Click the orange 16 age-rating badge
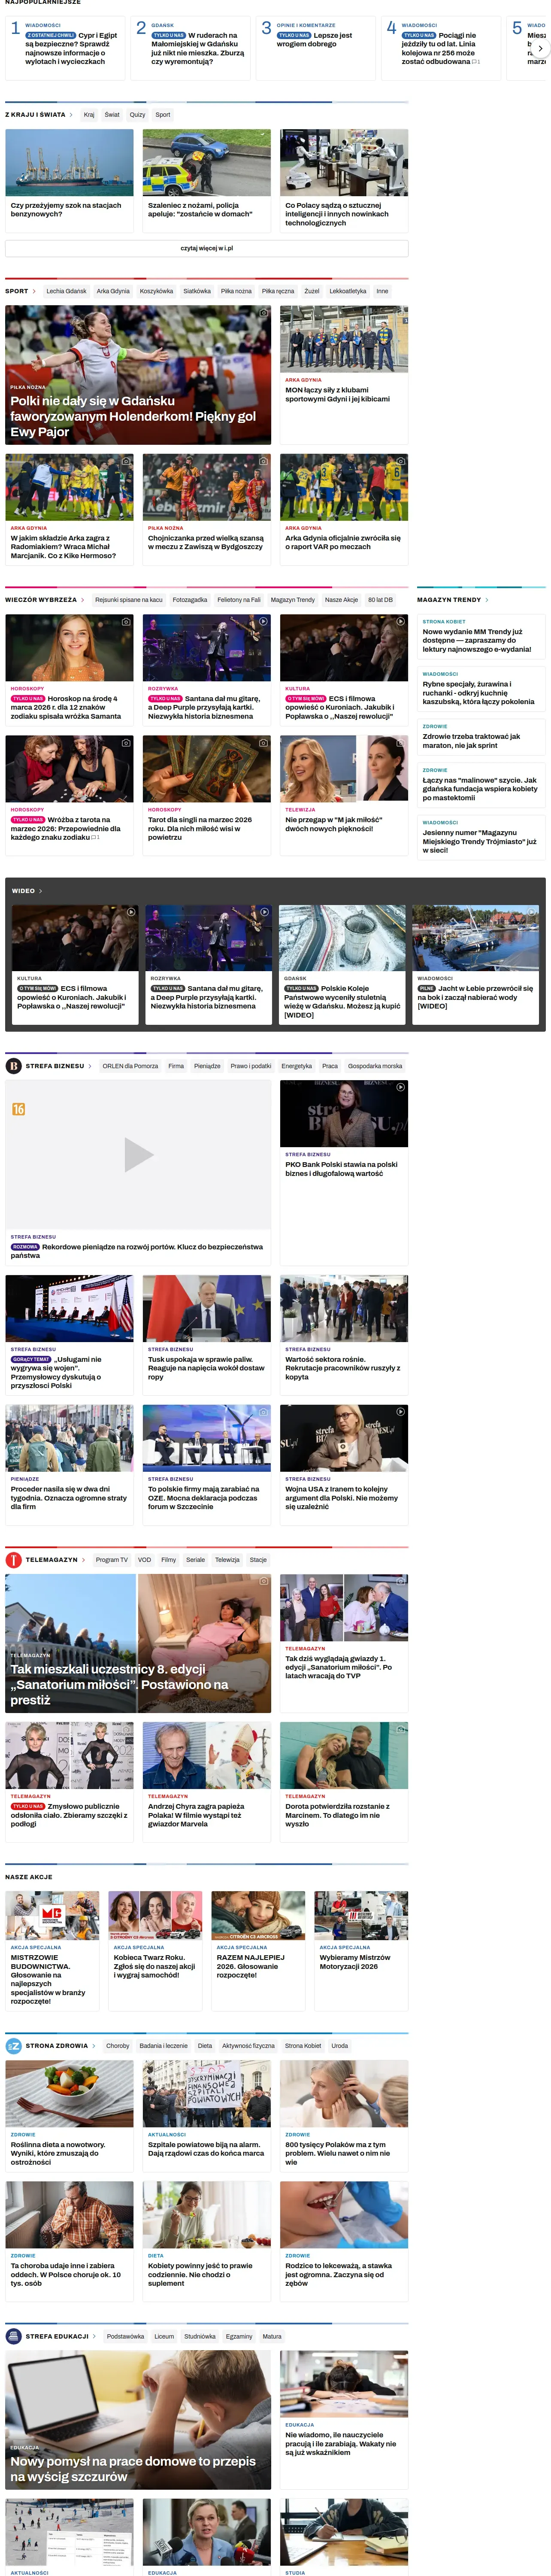Image resolution: width=551 pixels, height=2576 pixels. pos(18,1109)
